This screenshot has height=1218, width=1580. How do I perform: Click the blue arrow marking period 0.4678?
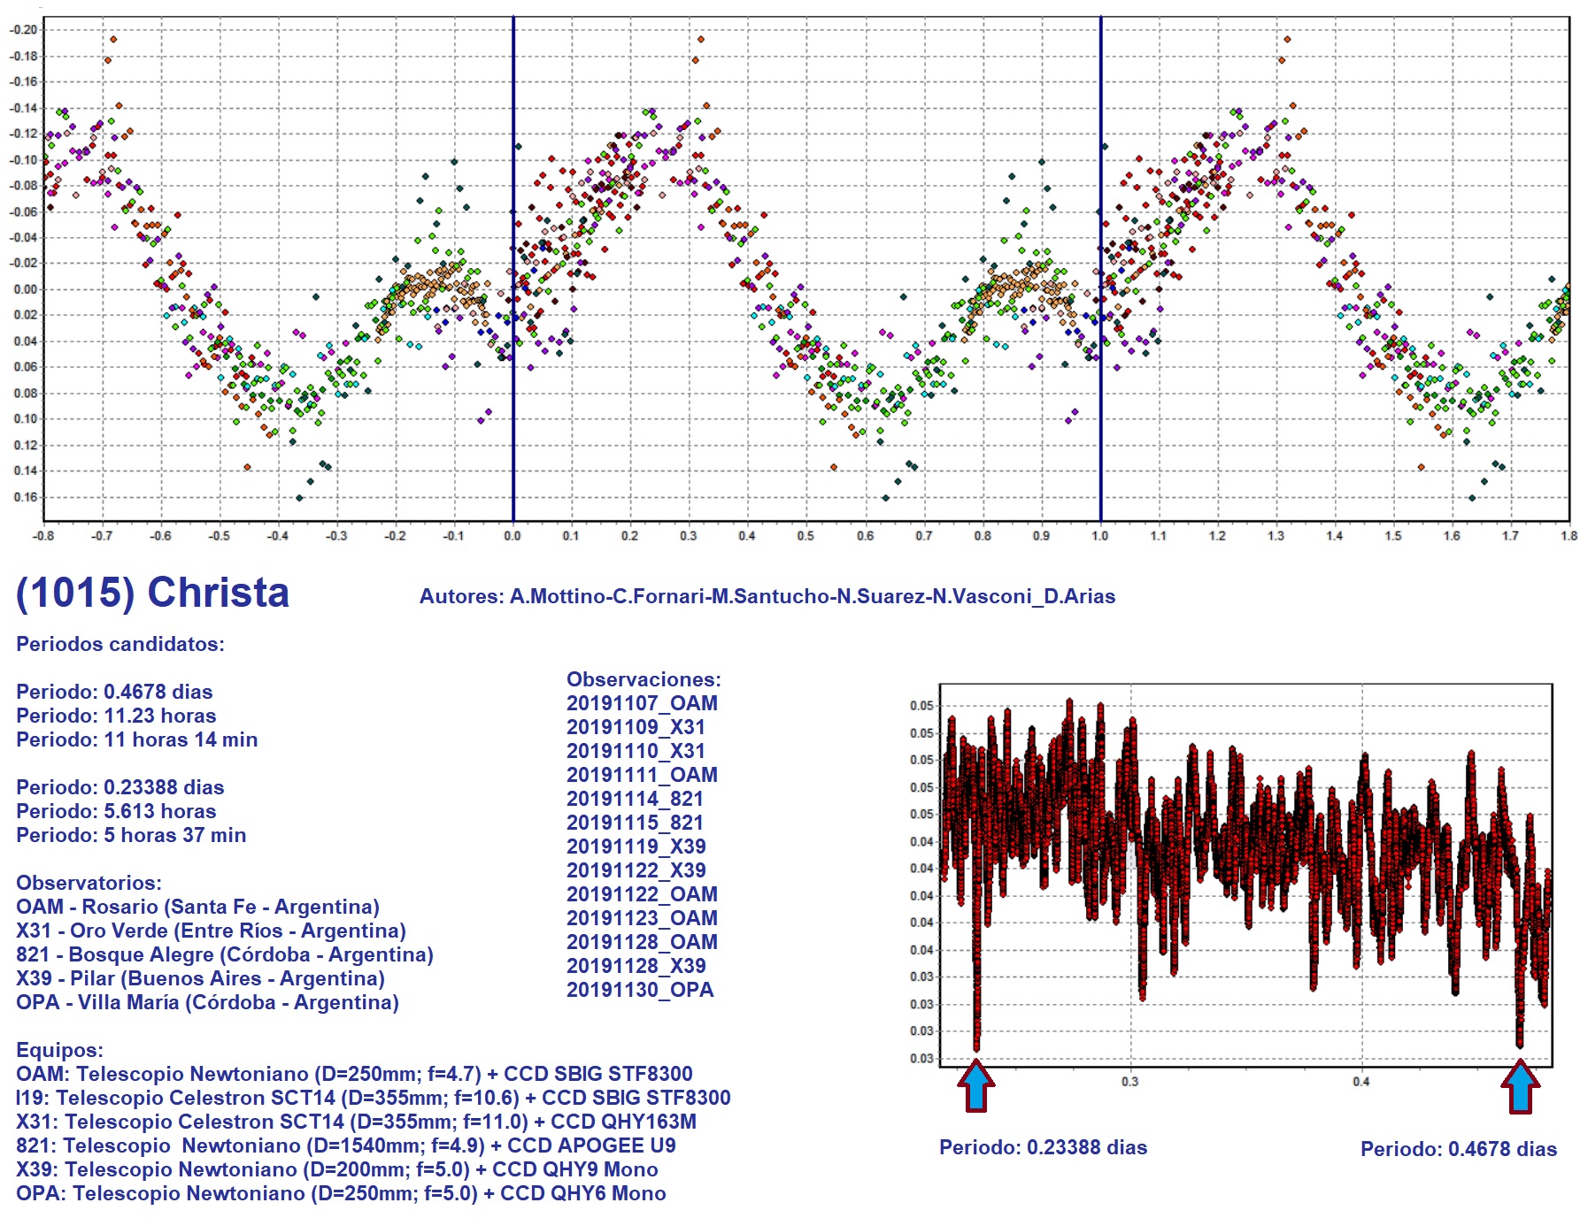pyautogui.click(x=1520, y=1087)
